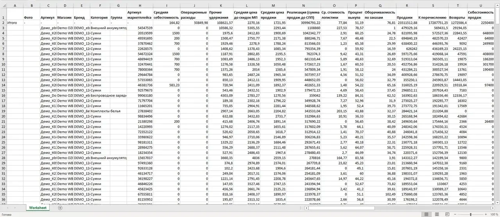The image size is (500, 217).
Task: Select cell 54547539 in row 3
Action: click(x=139, y=28)
